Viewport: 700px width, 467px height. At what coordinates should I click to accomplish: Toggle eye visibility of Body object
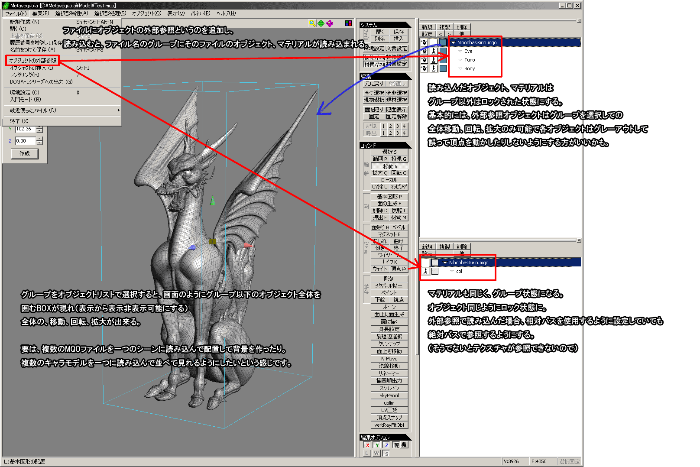point(425,68)
